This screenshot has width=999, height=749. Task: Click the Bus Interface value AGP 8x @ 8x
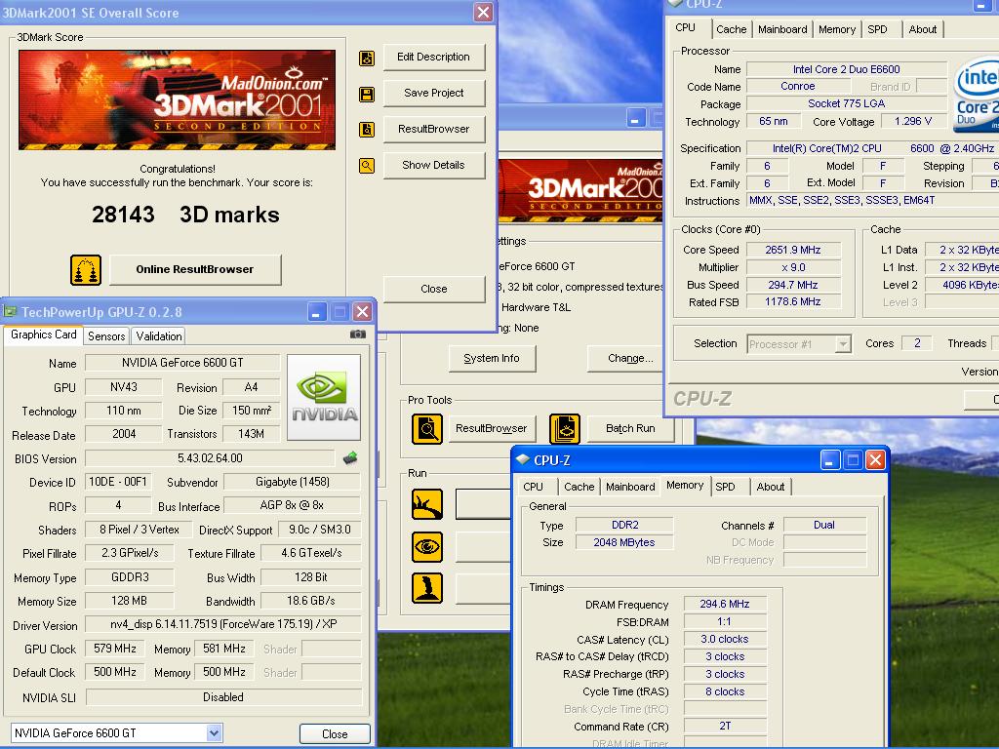293,506
